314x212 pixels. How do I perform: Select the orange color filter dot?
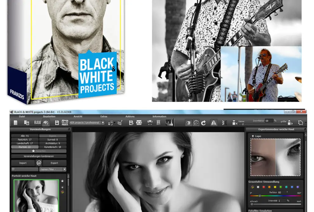pos(269,187)
